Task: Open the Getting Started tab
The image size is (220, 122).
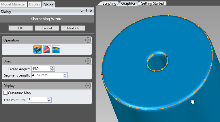Action: click(x=152, y=3)
